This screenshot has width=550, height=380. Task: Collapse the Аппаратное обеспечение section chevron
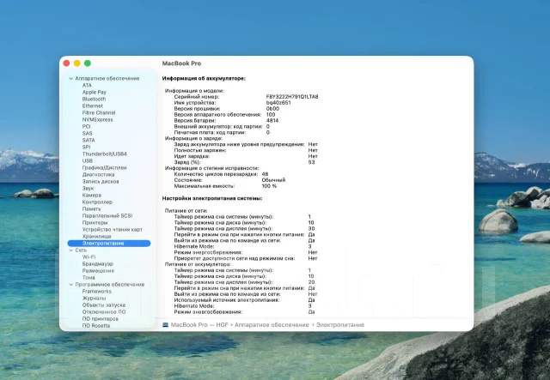click(x=71, y=78)
